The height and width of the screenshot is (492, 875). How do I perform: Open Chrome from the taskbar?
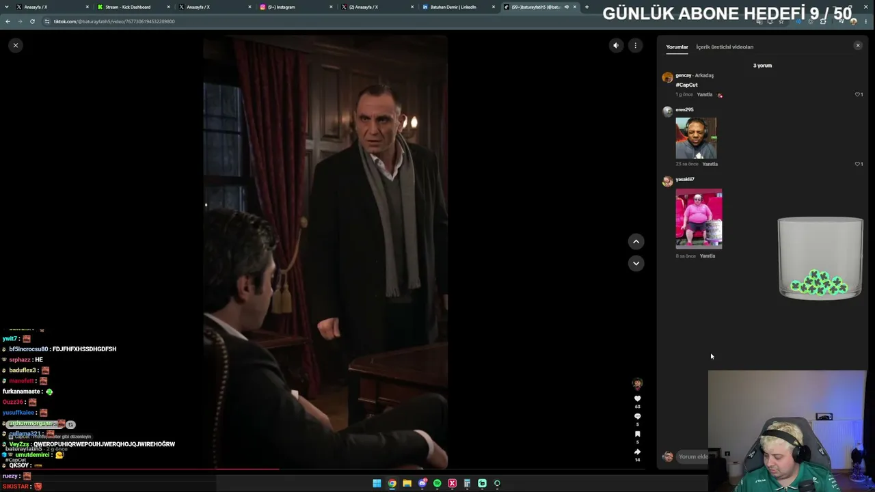pyautogui.click(x=392, y=483)
